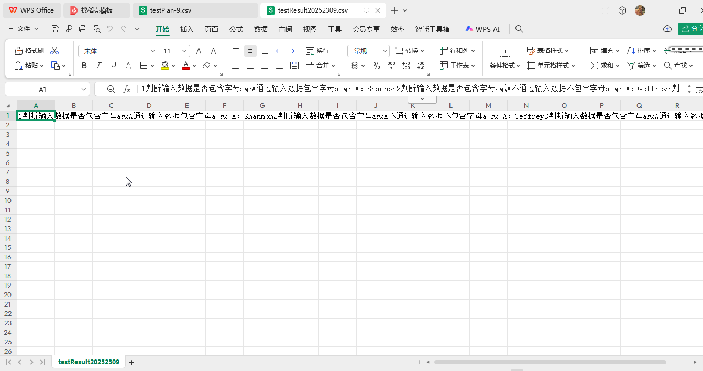Click the Sort (排序) icon

coord(632,51)
